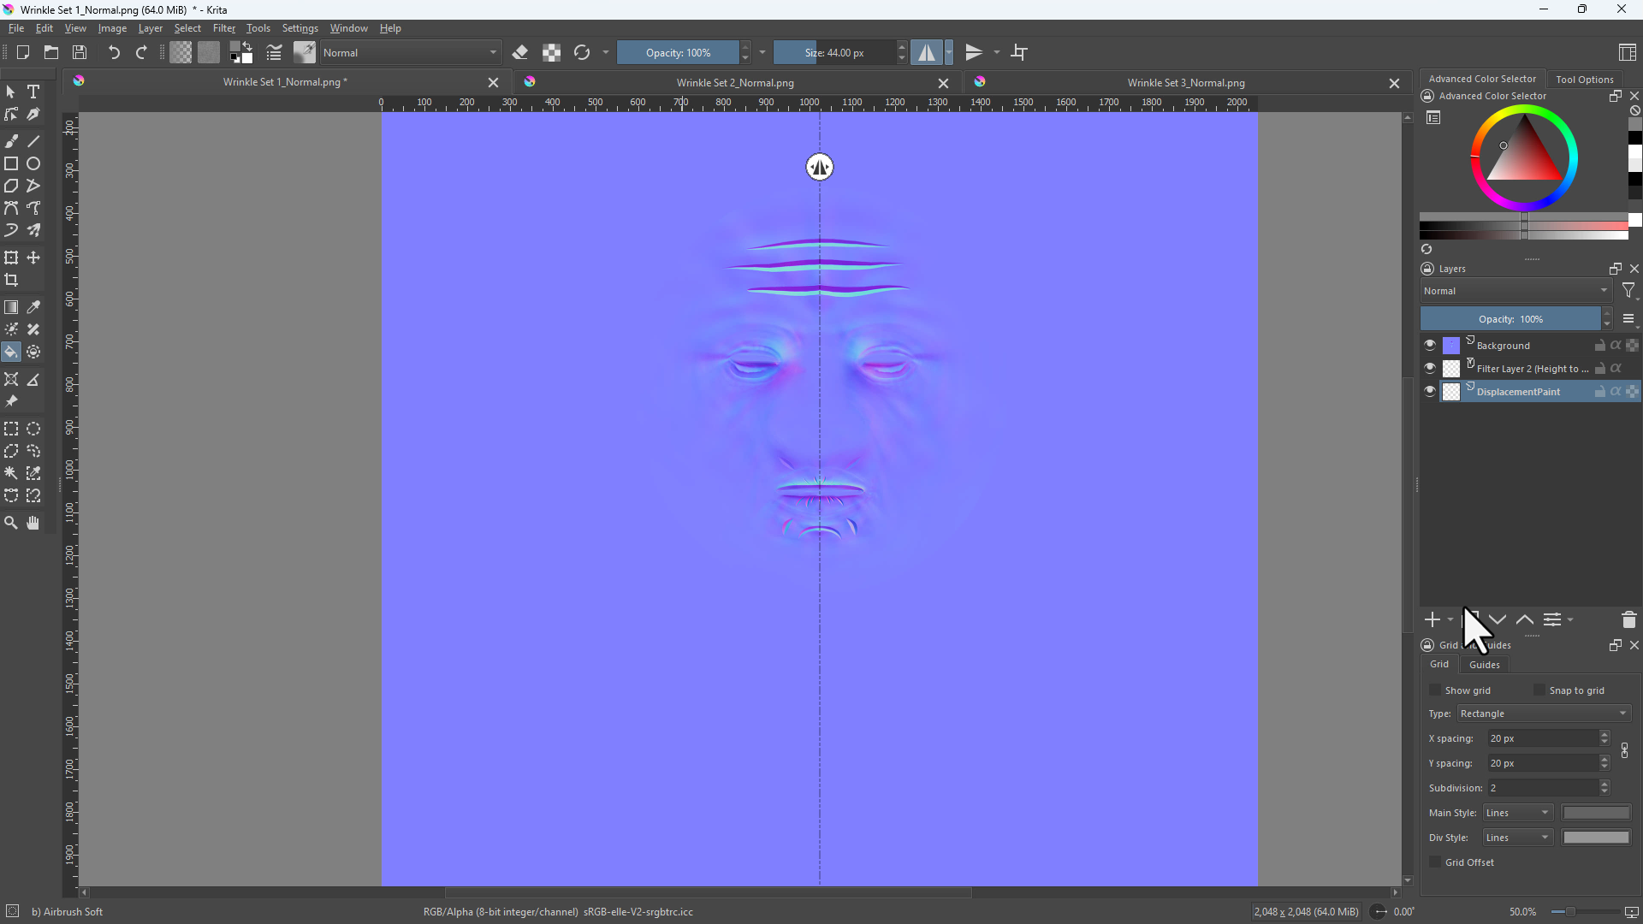Open the layer blending mode dropdown

click(x=1515, y=291)
